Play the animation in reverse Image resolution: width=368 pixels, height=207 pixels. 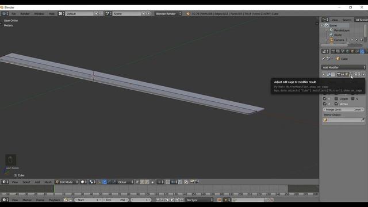pos(167,200)
